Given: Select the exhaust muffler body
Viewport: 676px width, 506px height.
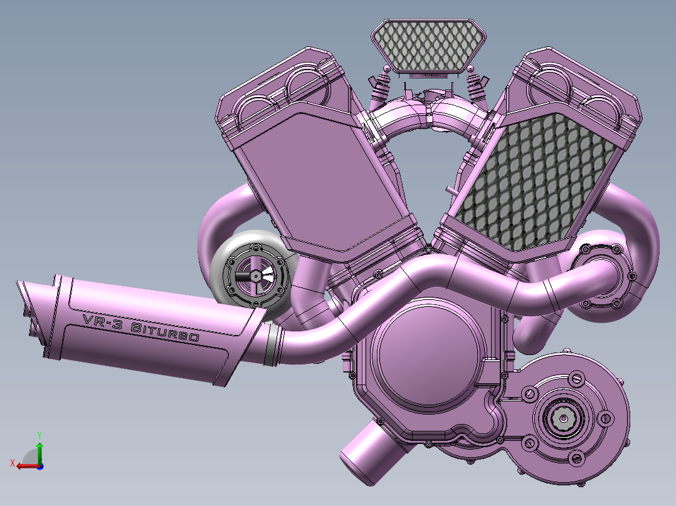Looking at the screenshot, I should point(142,331).
